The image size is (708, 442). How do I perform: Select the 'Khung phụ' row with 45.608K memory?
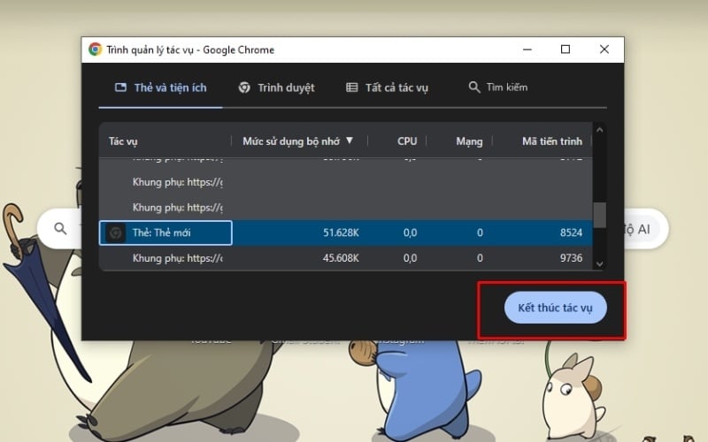point(346,258)
